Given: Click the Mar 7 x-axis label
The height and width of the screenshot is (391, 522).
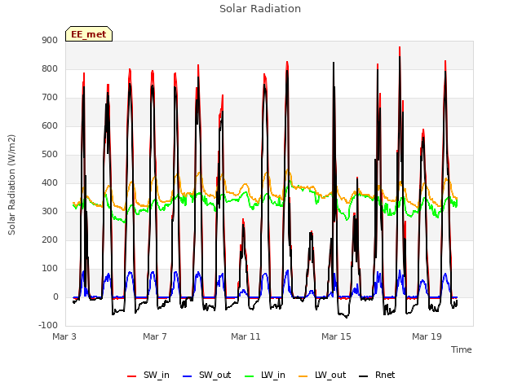Looking at the screenshot, I should tap(155, 336).
